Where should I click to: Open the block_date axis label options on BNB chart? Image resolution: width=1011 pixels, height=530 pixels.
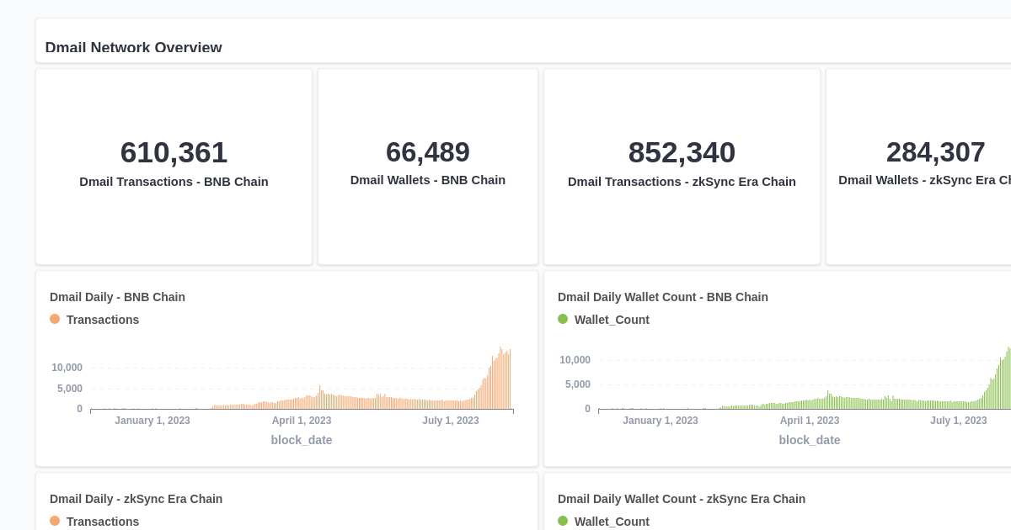point(302,440)
